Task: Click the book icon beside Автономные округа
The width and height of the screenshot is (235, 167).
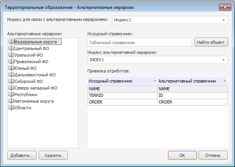Action: pos(10,101)
